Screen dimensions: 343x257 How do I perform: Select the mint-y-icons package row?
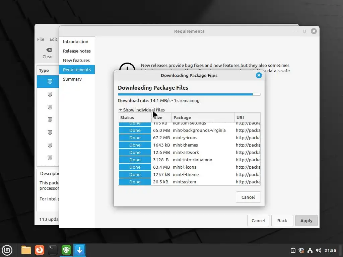[x=189, y=138]
